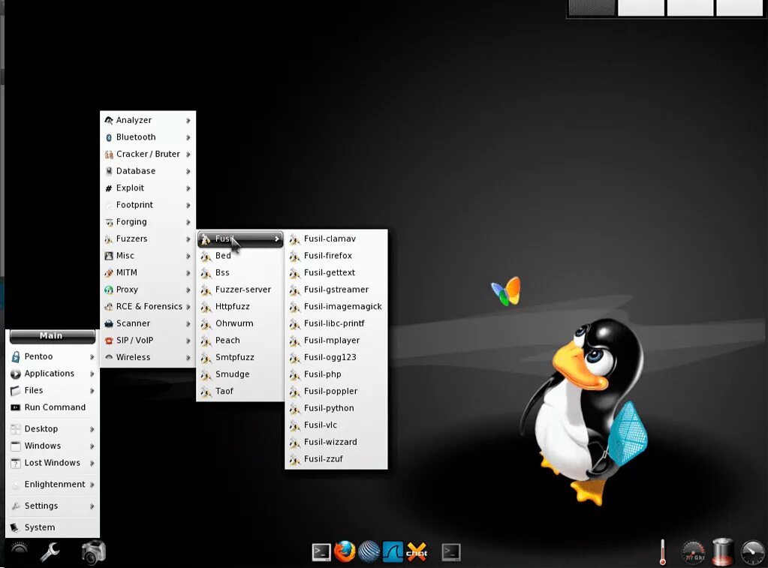Screen dimensions: 768x568
Task: Open the Lost Windows menu entry
Action: [x=53, y=463]
